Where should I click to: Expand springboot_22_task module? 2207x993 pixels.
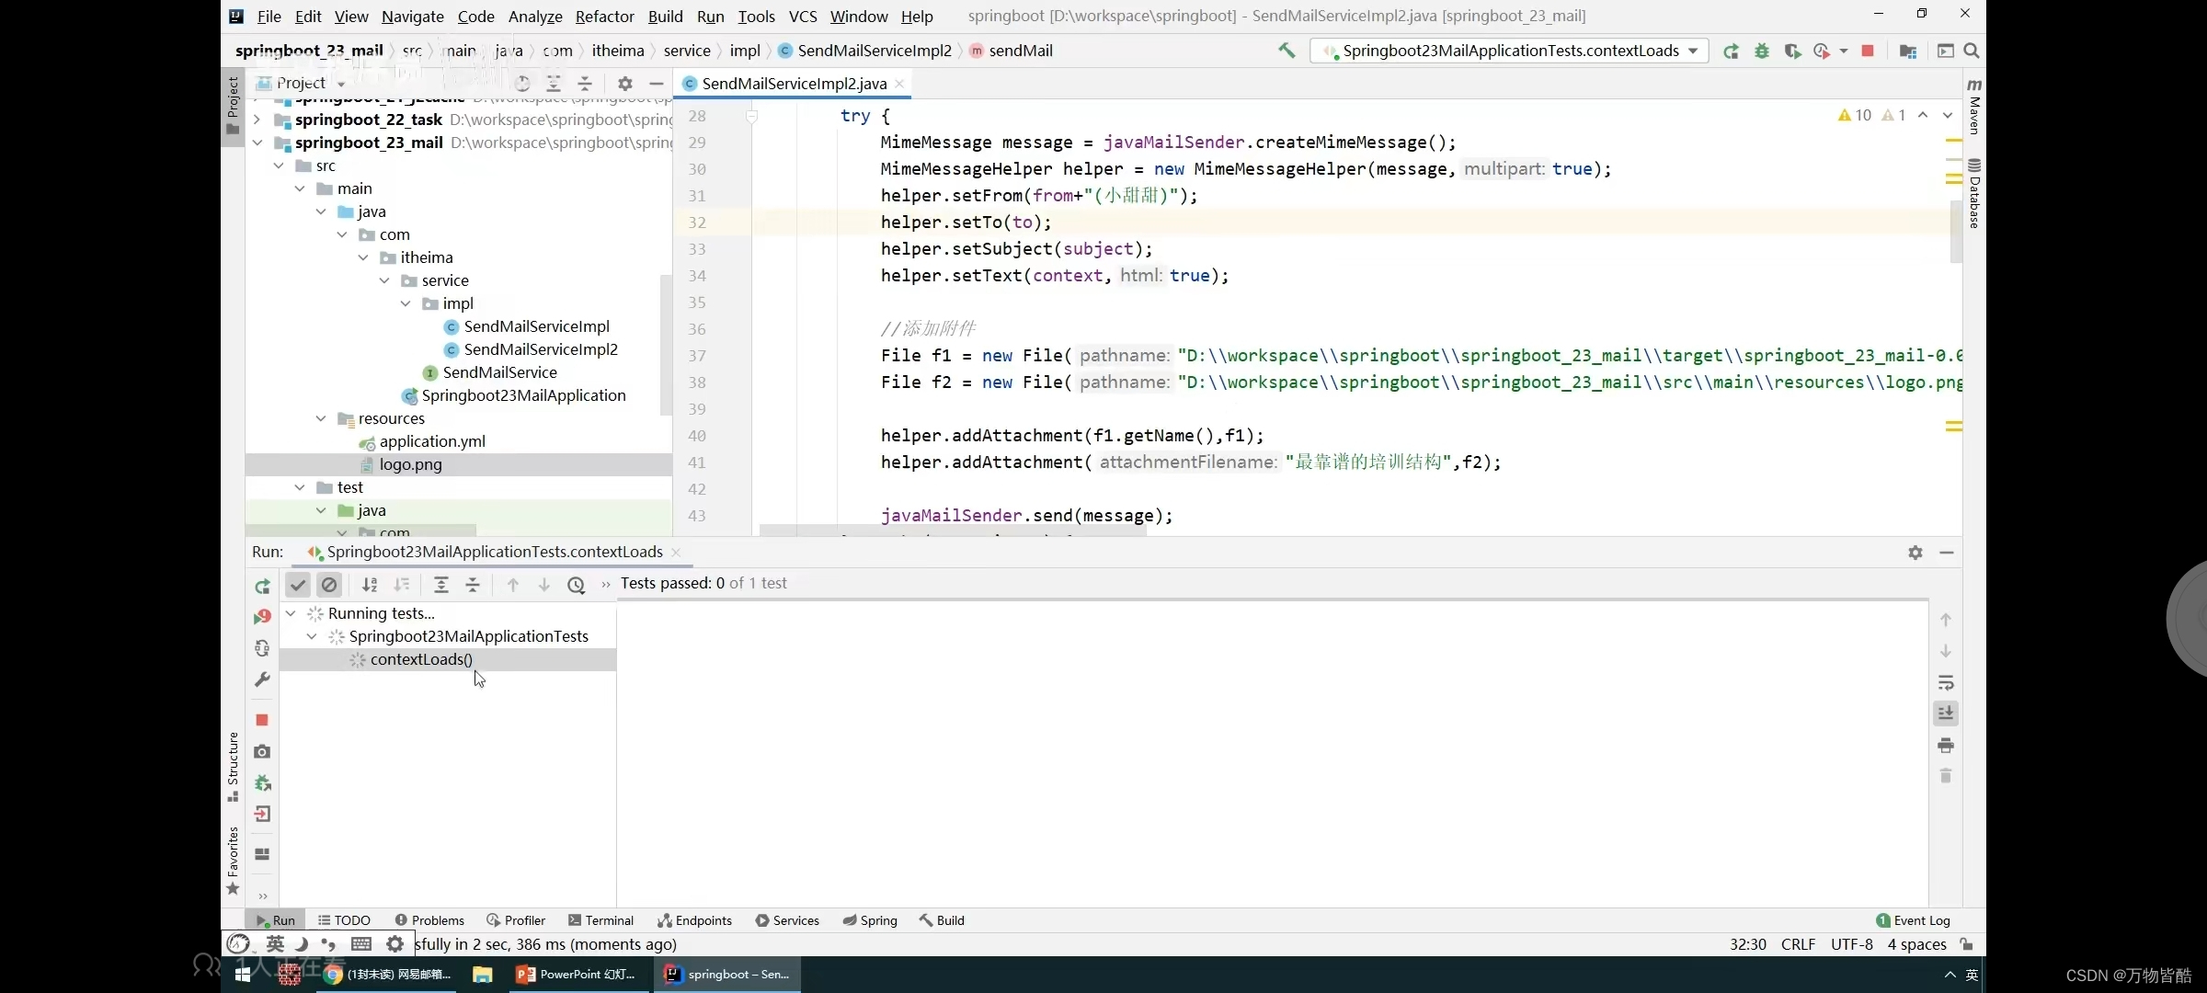tap(257, 120)
